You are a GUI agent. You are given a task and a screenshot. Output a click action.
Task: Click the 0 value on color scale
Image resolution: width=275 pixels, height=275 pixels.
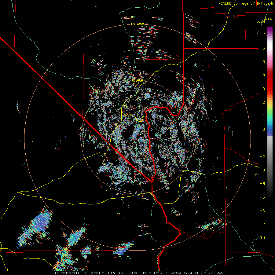point(264,129)
